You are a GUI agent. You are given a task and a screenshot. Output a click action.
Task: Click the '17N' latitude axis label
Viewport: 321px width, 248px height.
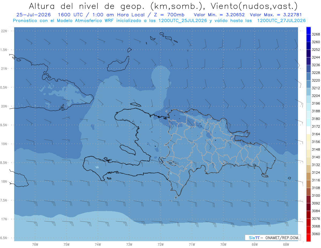point(4,219)
